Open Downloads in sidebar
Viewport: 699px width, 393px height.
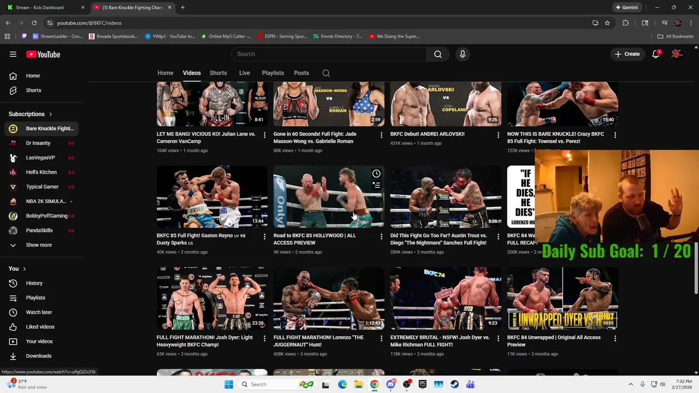[x=42, y=356]
